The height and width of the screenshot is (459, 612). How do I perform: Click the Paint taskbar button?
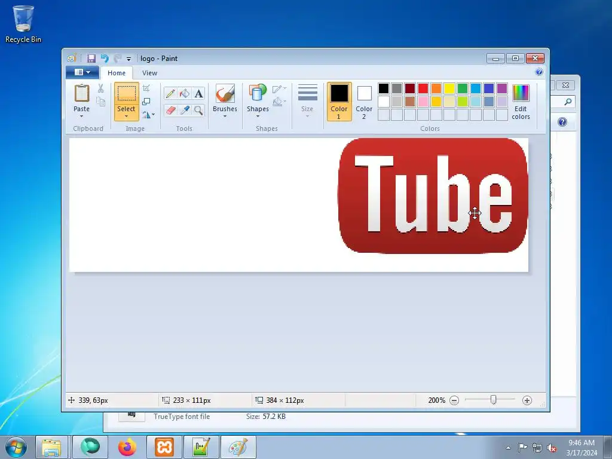click(x=238, y=447)
